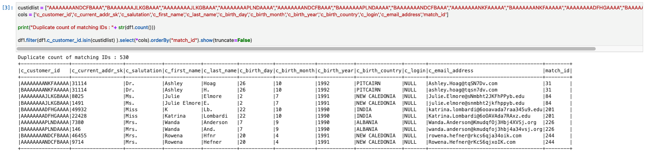This screenshot has width=647, height=154.
Task: Select customer id BAAAAAAAPLNDAAAA in the table
Action: click(x=45, y=129)
